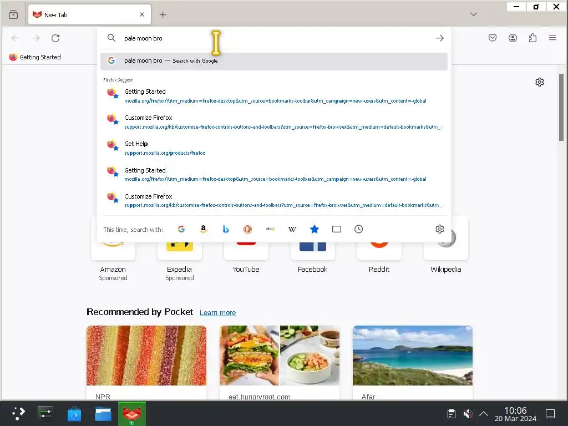
Task: Open the extensions puzzle icon
Action: click(532, 38)
